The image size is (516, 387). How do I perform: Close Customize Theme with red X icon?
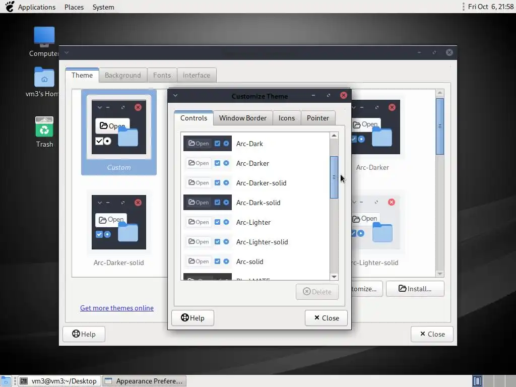click(x=344, y=95)
